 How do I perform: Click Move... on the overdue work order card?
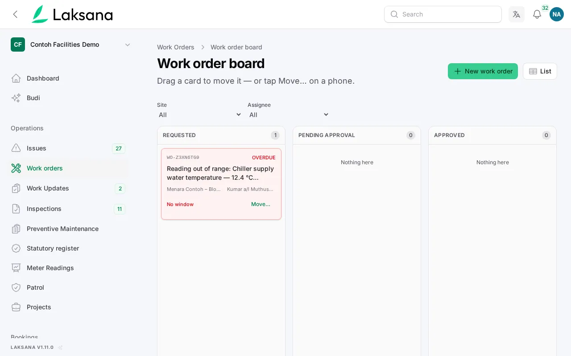[x=261, y=204]
